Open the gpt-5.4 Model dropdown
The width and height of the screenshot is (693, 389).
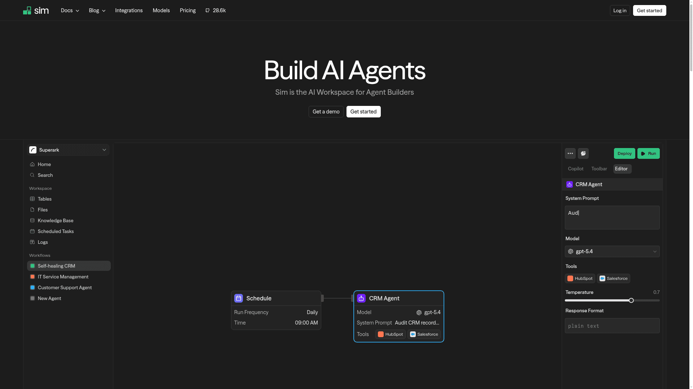point(612,251)
